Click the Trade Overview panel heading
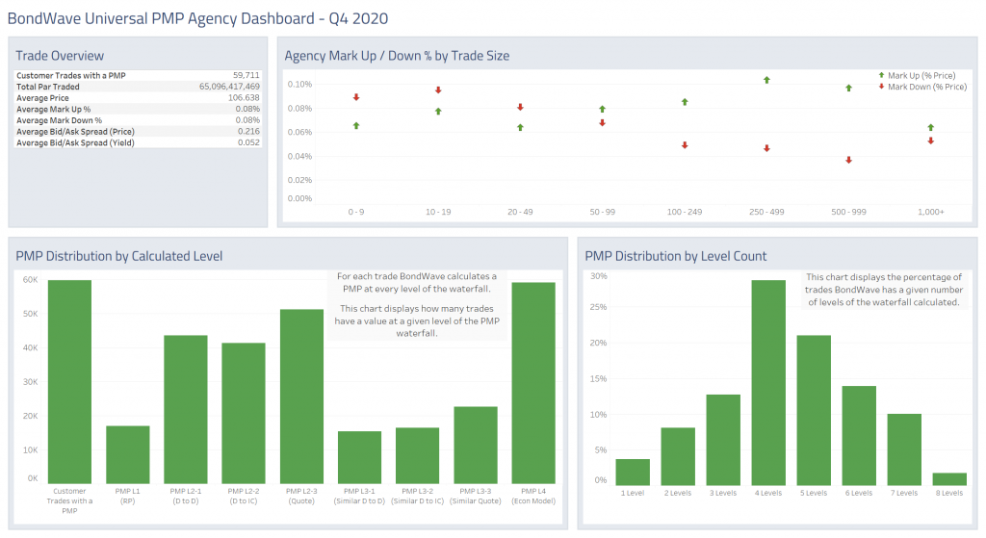Image resolution: width=986 pixels, height=538 pixels. click(60, 55)
